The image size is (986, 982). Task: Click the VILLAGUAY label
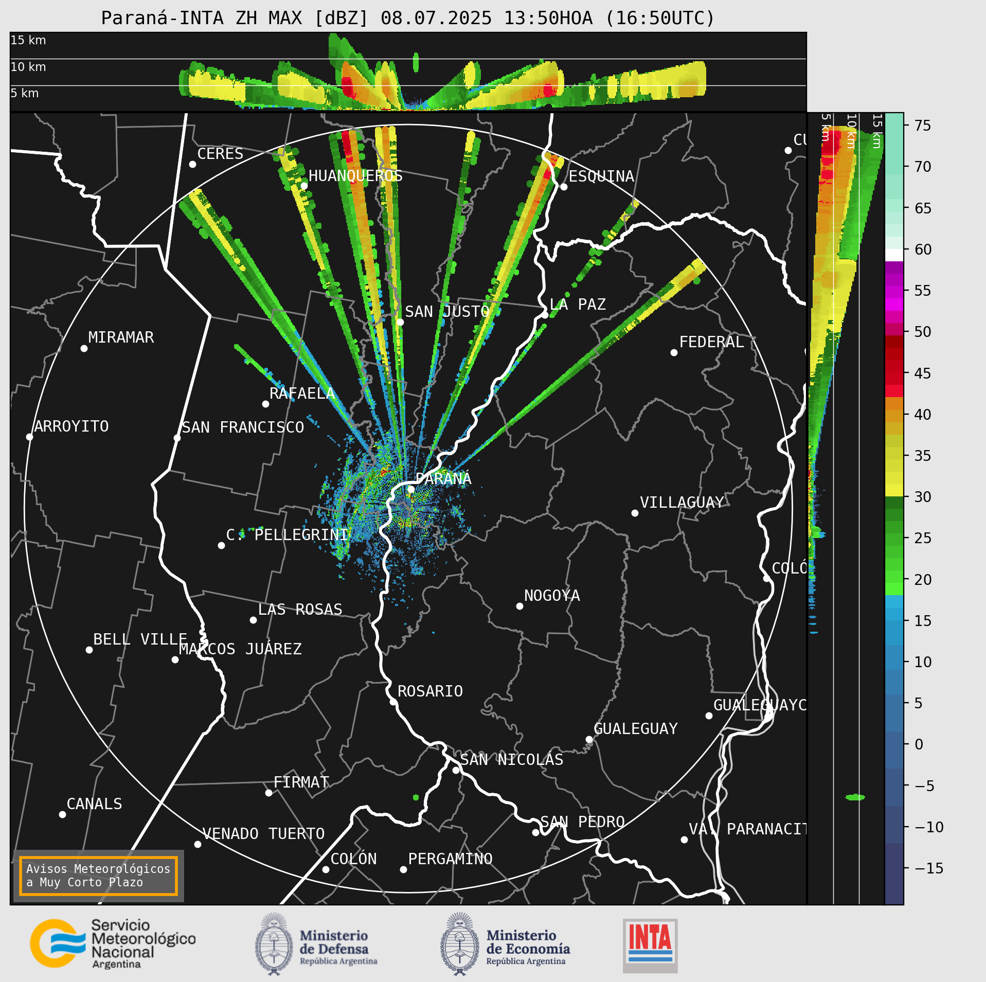coord(682,502)
